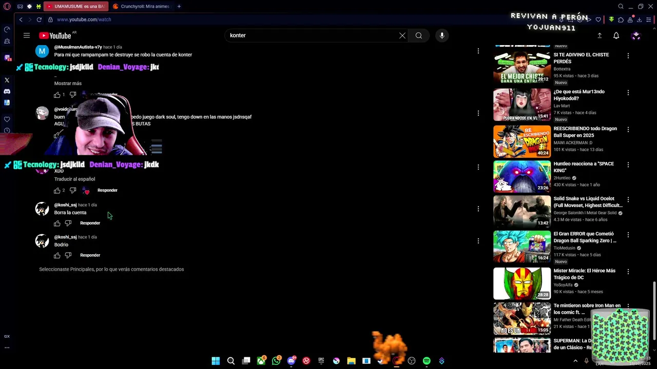Open YouTube upload/create button

[x=599, y=35]
